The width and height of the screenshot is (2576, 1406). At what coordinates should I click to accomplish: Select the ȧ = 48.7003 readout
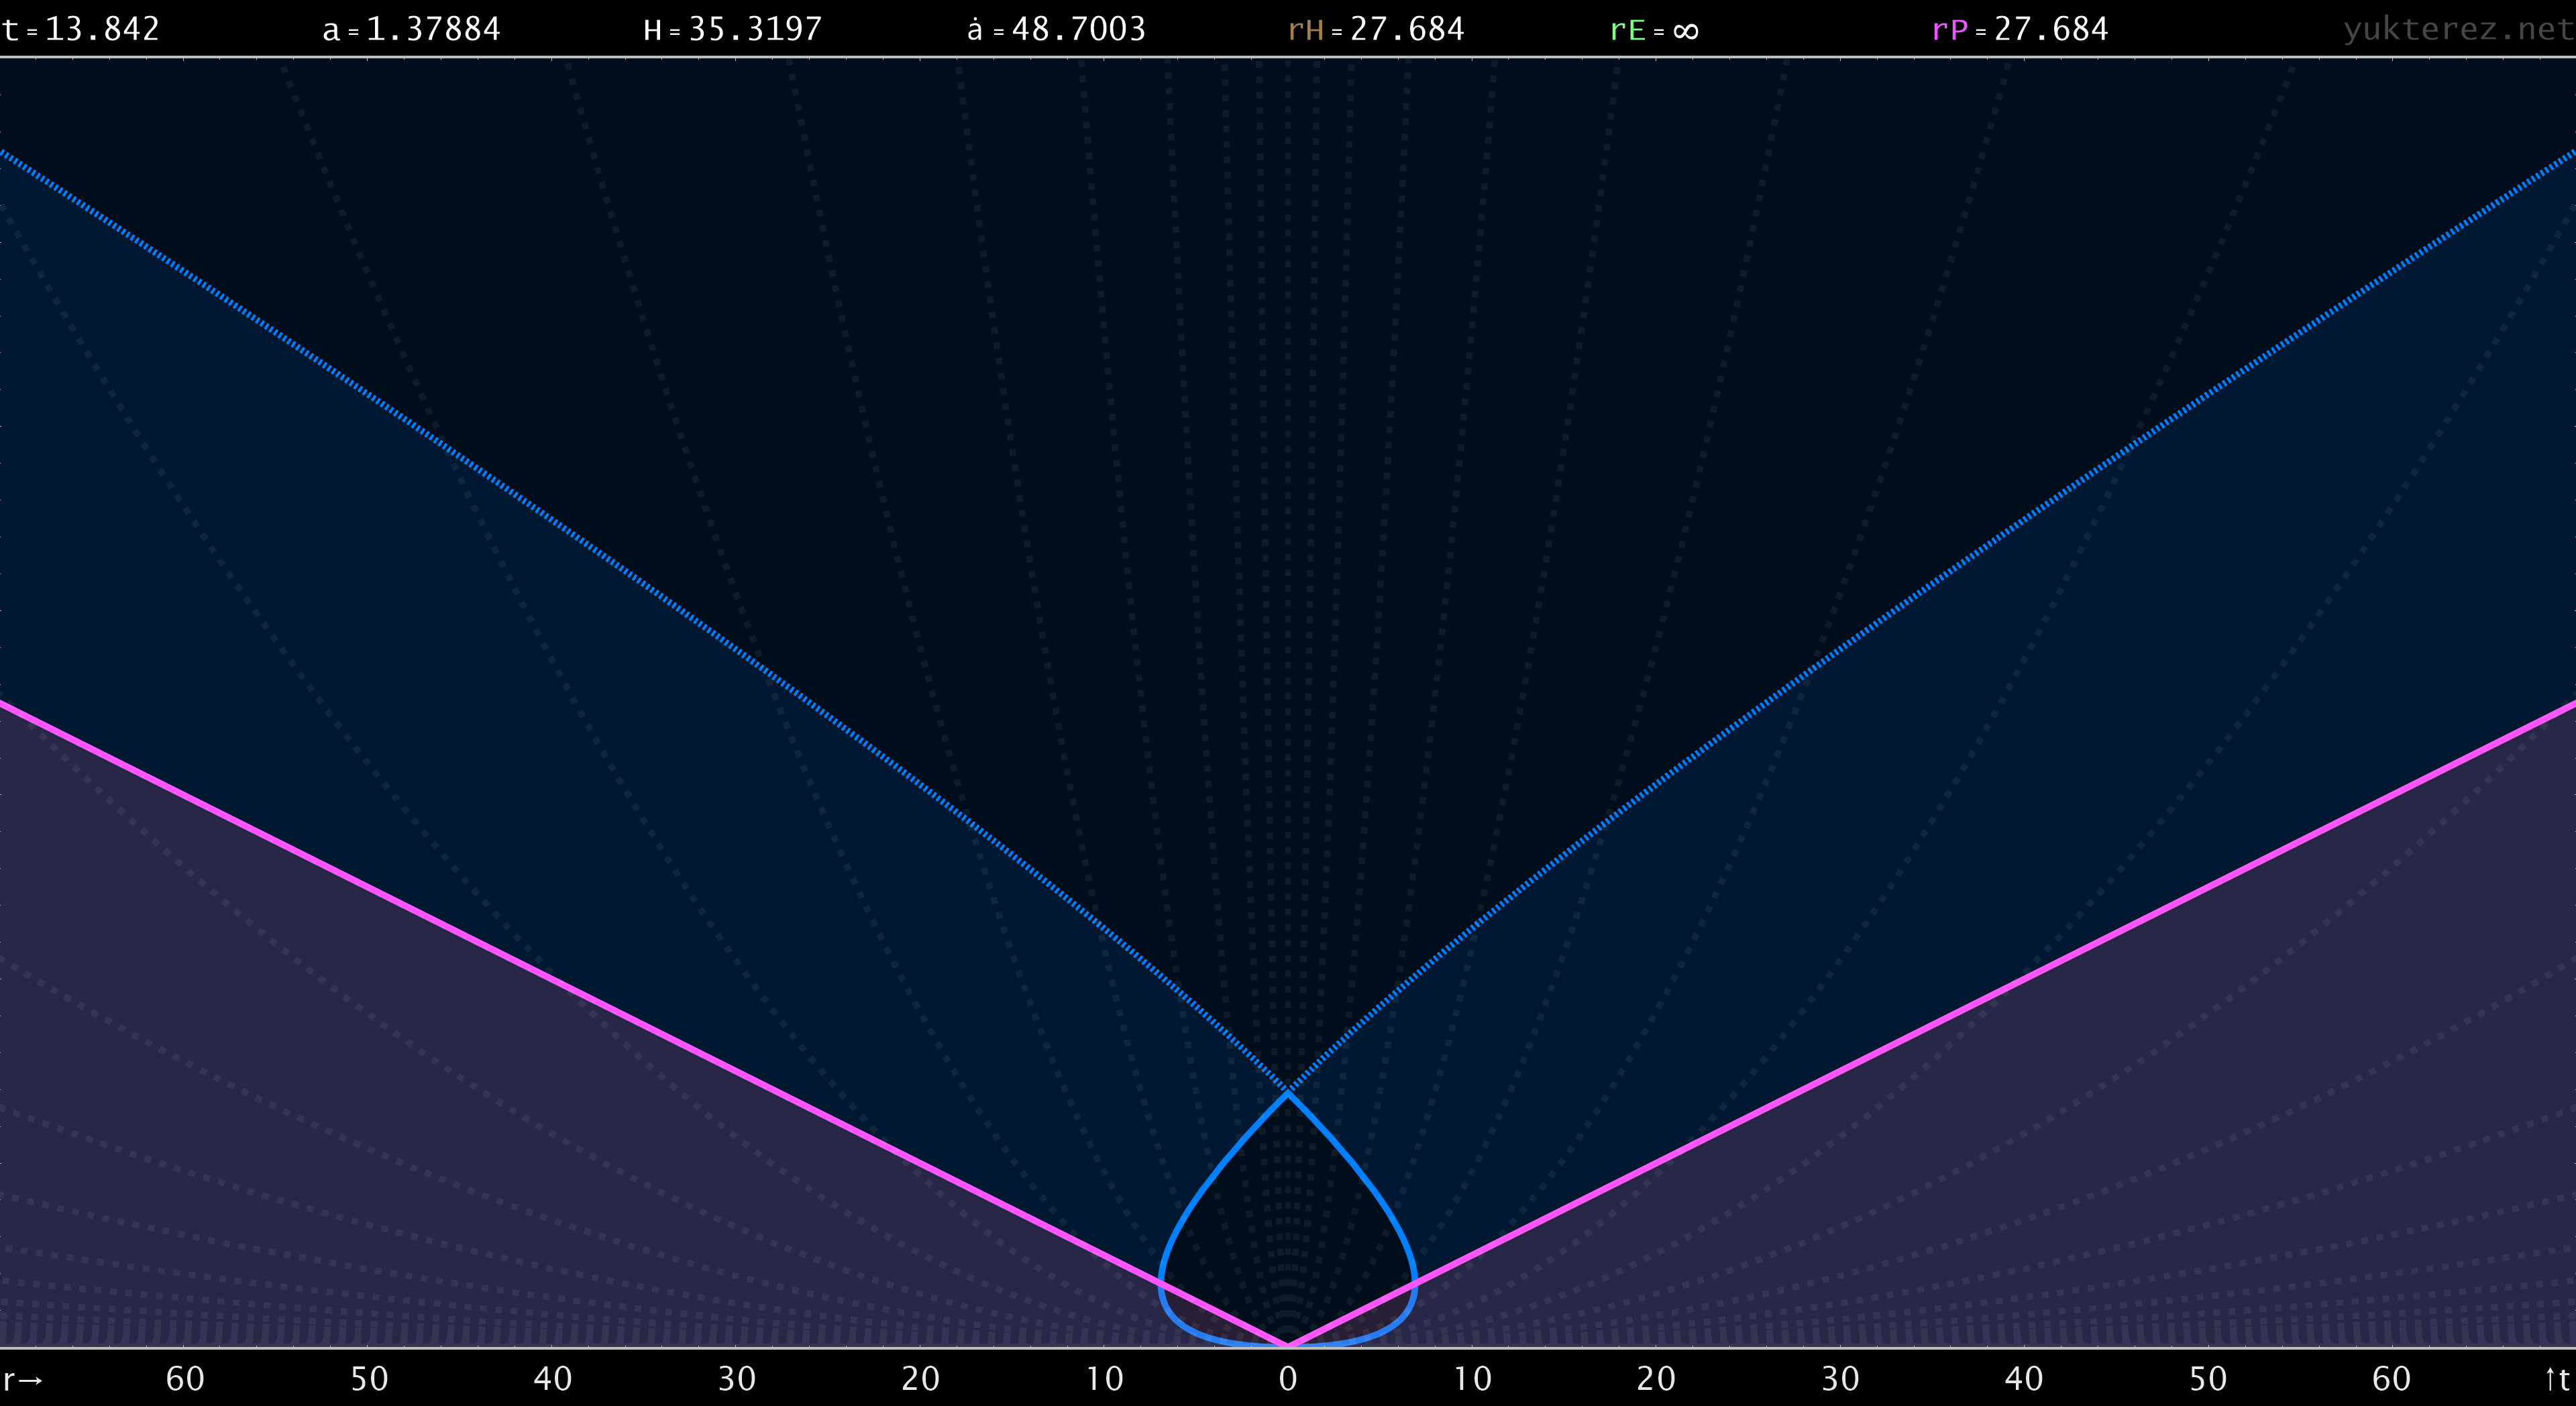click(x=1056, y=29)
